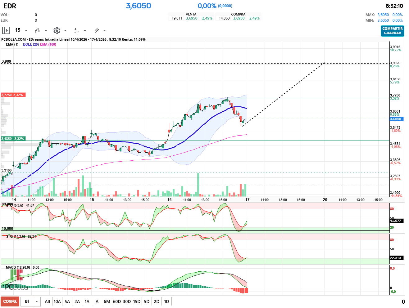The width and height of the screenshot is (409, 308).
Task: Toggle the EMA (100) indicator label
Action: pos(48,44)
